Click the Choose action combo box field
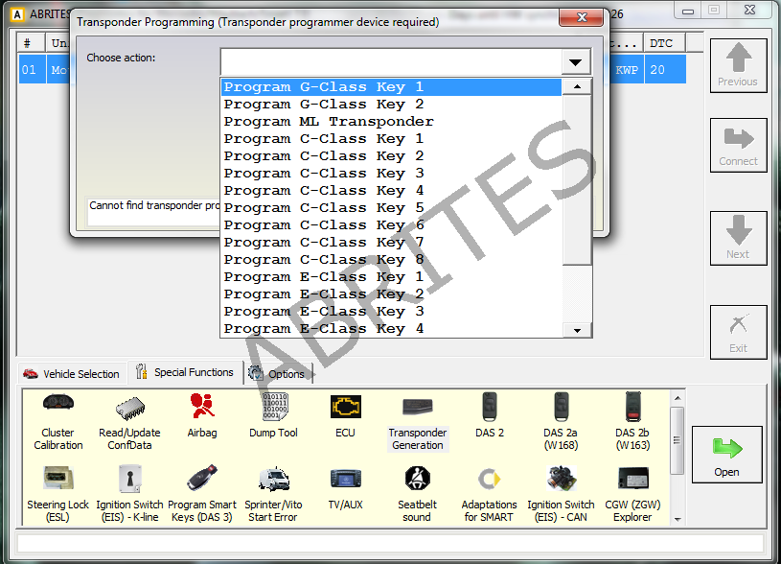The image size is (781, 564). pos(392,61)
